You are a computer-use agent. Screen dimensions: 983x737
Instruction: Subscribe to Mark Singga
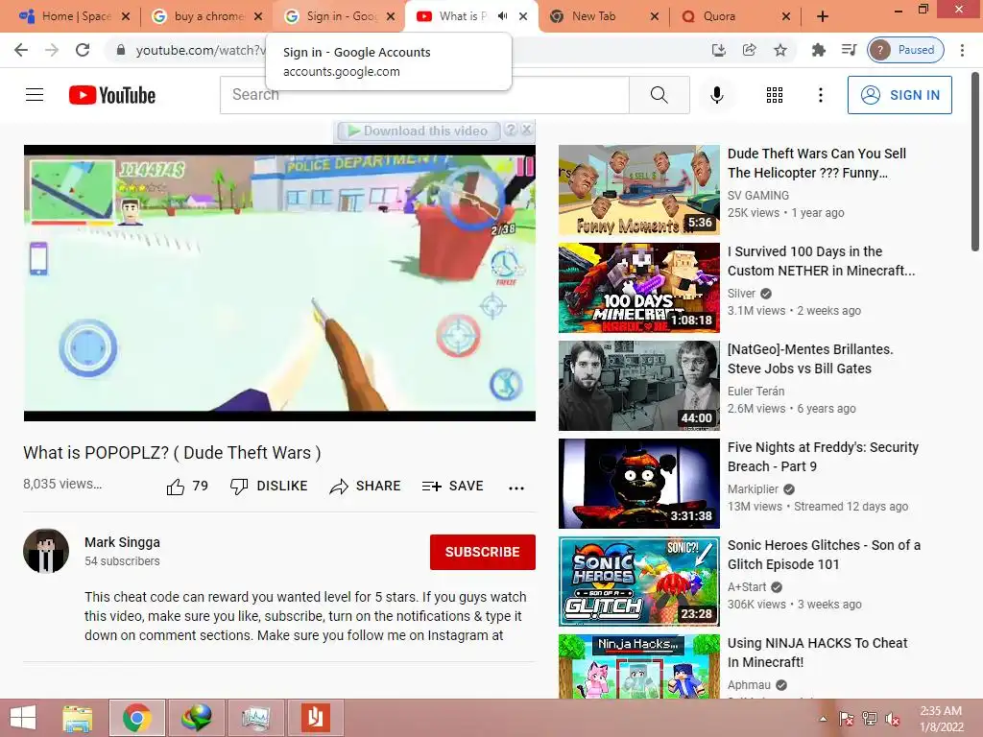pos(482,552)
